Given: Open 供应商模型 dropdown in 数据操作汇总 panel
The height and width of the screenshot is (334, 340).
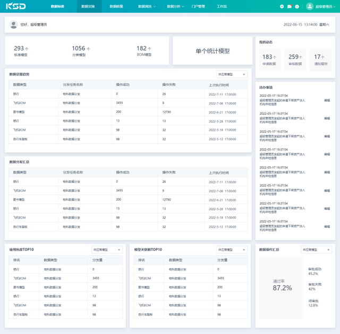Looking at the screenshot, I should (x=317, y=249).
